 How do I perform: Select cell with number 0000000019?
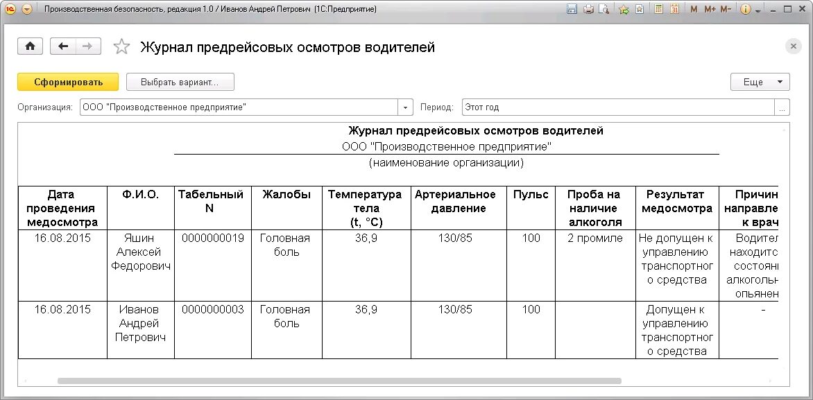(x=212, y=266)
